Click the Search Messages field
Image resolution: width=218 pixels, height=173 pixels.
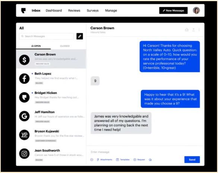pos(46,36)
